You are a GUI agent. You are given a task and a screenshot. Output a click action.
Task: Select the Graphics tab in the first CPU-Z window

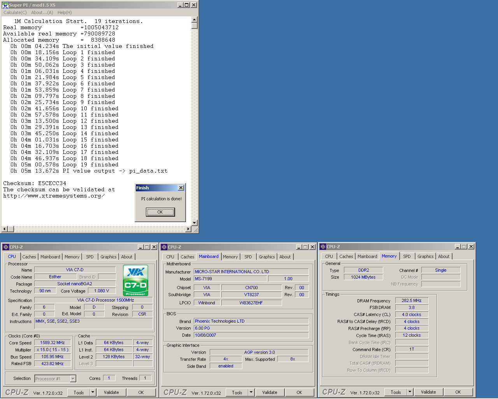(109, 257)
